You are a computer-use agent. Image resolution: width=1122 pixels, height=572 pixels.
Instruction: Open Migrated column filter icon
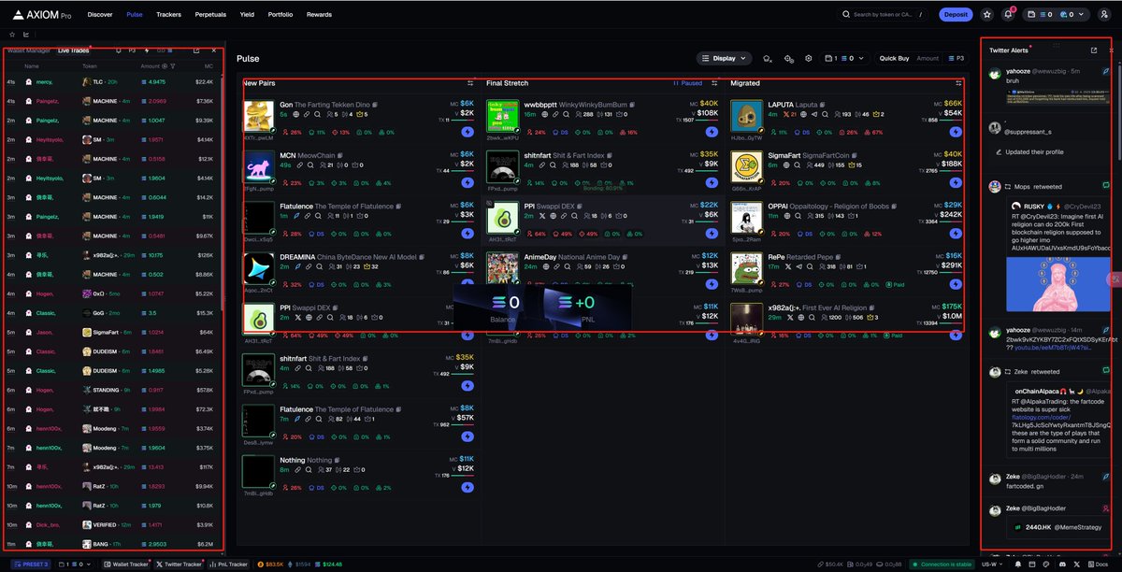(x=957, y=83)
